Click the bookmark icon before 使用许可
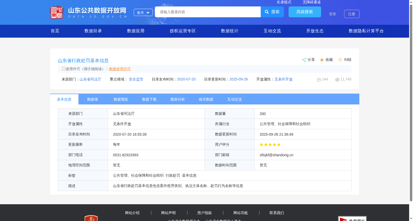The height and width of the screenshot is (221, 413). click(63, 69)
